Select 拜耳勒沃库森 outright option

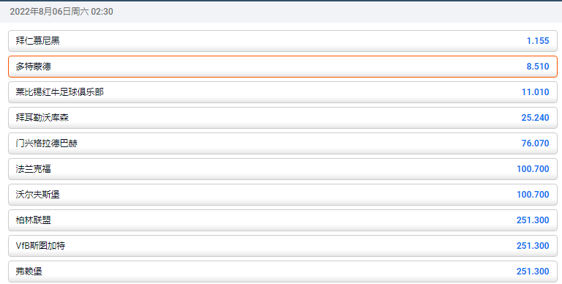pos(282,118)
